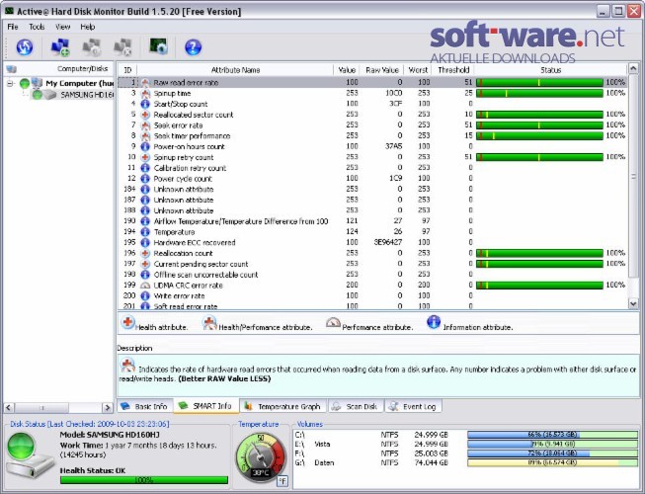Open the monitor settings toolbar icon
The image size is (645, 494).
pos(158,46)
